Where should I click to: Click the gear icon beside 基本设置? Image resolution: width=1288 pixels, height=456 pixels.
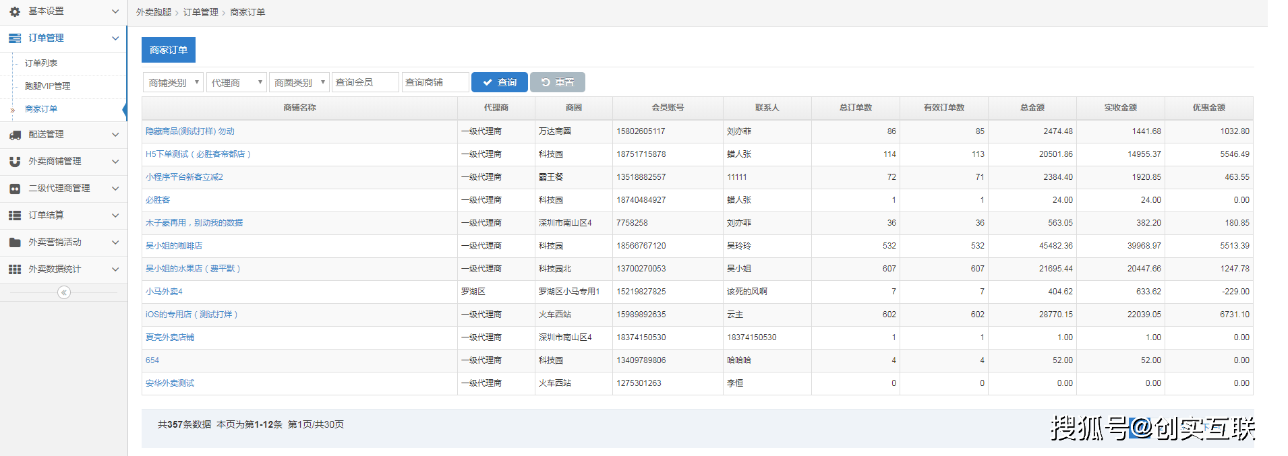tap(15, 11)
